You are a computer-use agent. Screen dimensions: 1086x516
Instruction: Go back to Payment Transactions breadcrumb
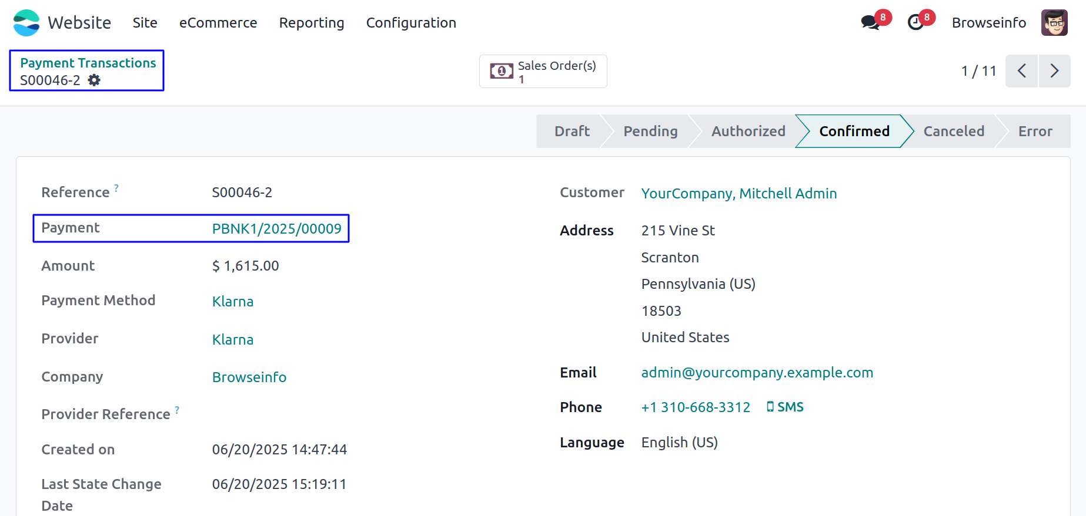coord(88,63)
